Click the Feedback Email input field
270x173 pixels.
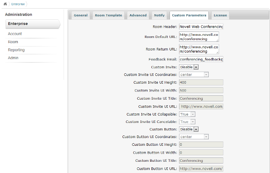[201, 59]
